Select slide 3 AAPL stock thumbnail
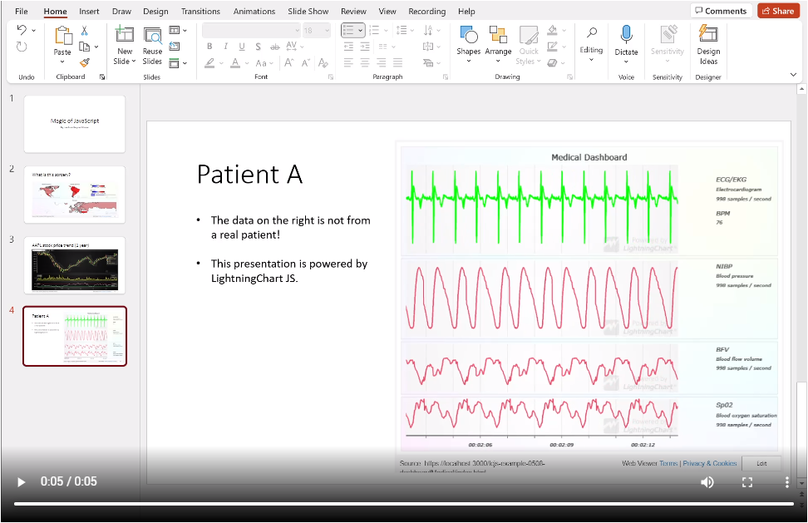Screen dimensions: 808x523 pos(74,265)
